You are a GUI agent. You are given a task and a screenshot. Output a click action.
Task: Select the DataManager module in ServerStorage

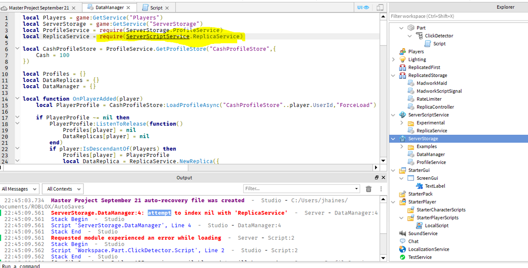point(430,154)
